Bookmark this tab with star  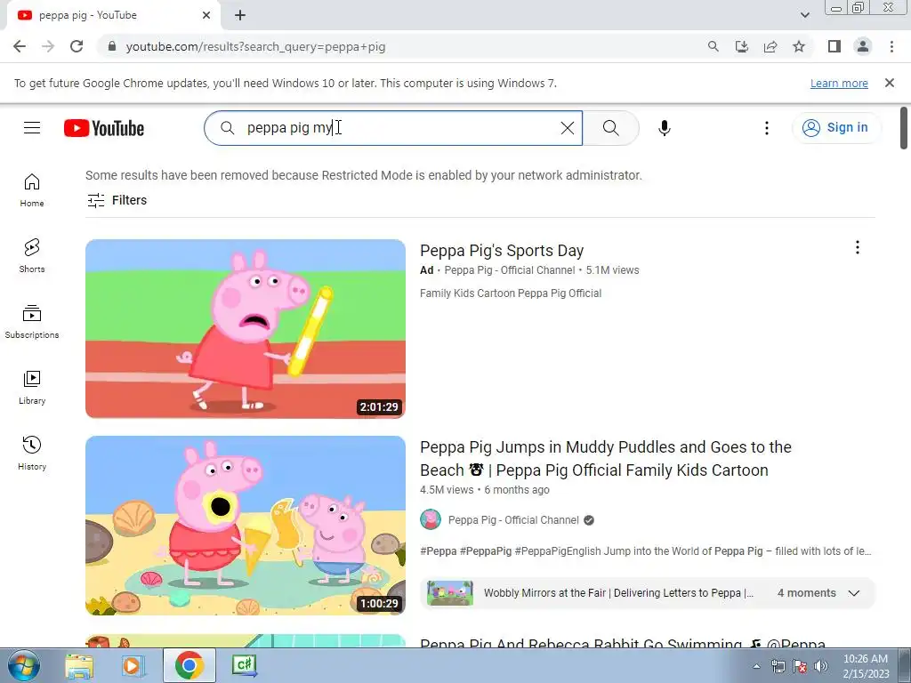click(799, 46)
